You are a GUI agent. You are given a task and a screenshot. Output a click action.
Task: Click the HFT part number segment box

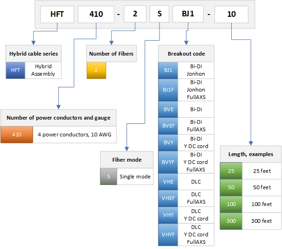tap(57, 14)
